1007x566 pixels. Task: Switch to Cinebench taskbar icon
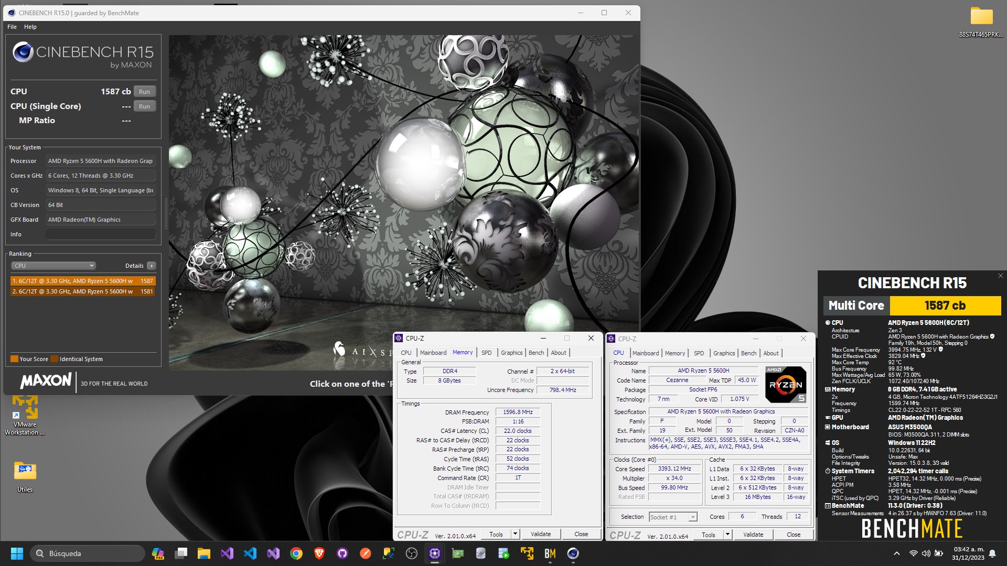click(x=573, y=553)
